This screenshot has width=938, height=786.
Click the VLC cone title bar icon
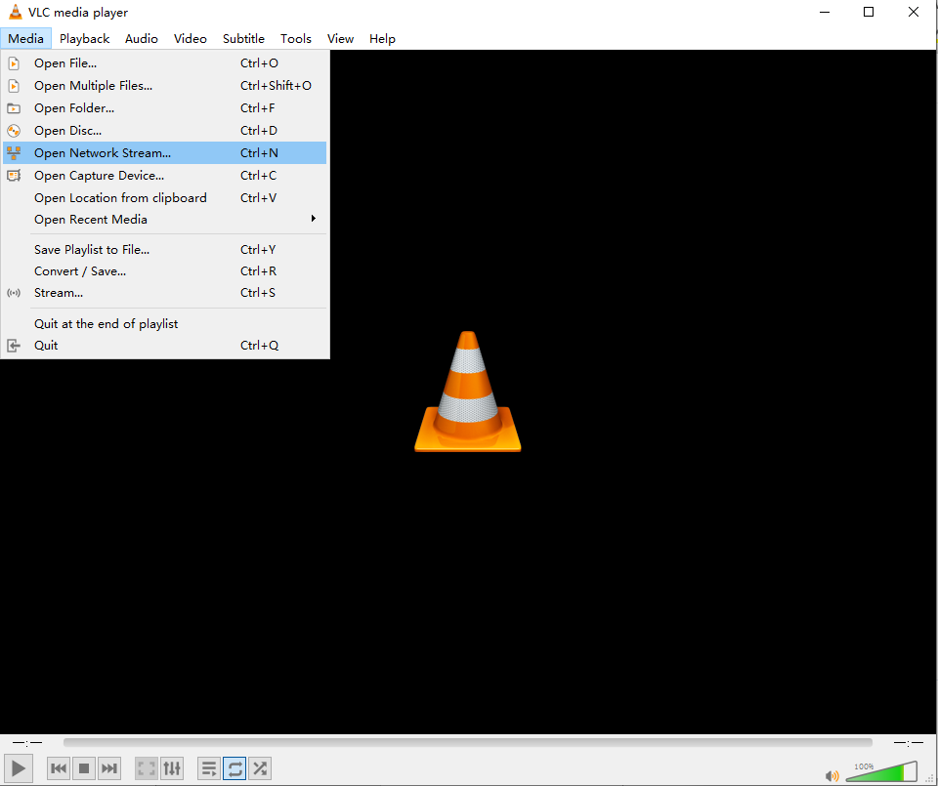coord(15,12)
